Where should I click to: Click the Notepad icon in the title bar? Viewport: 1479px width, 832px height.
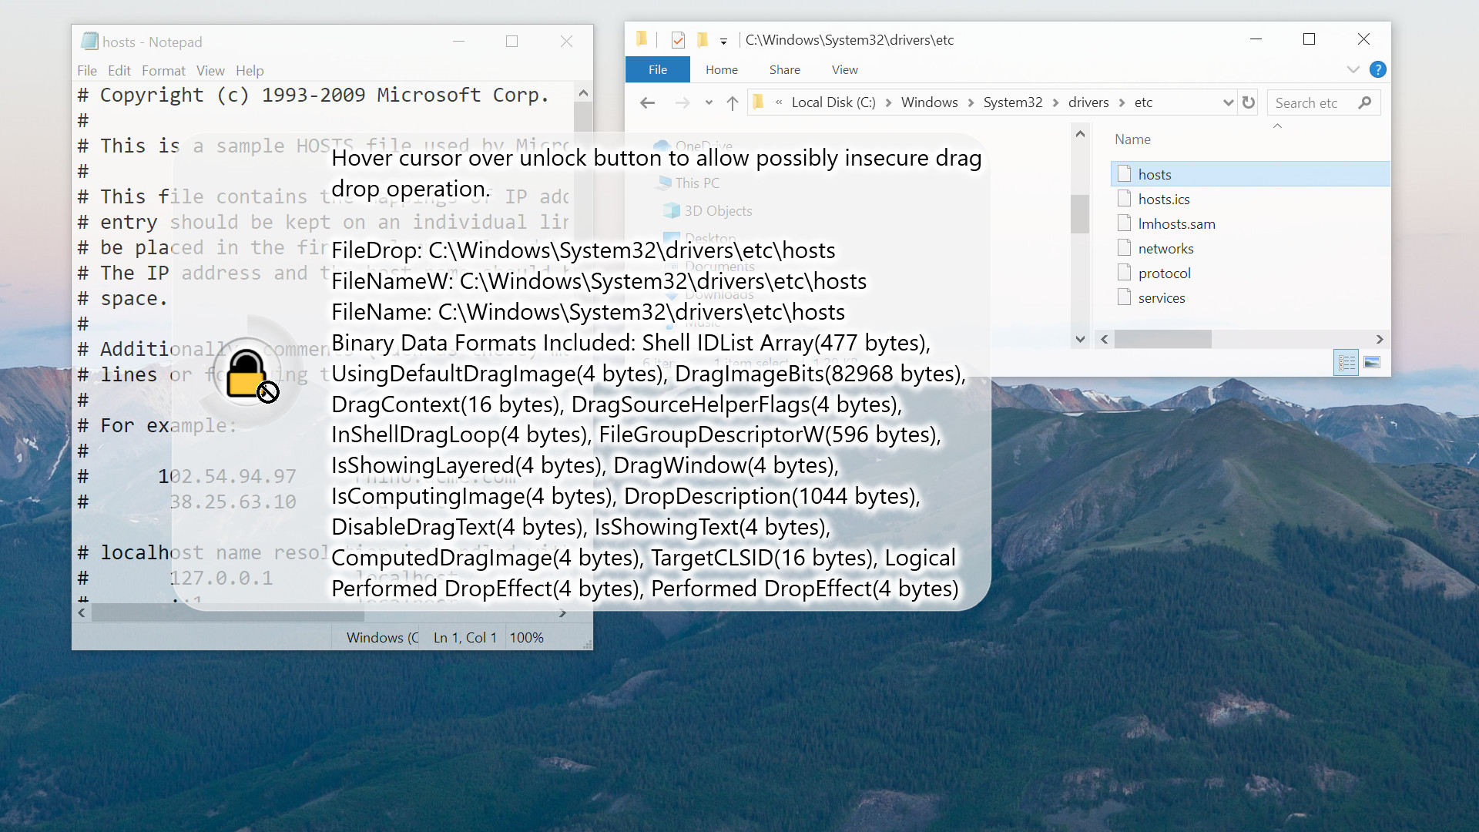(89, 41)
